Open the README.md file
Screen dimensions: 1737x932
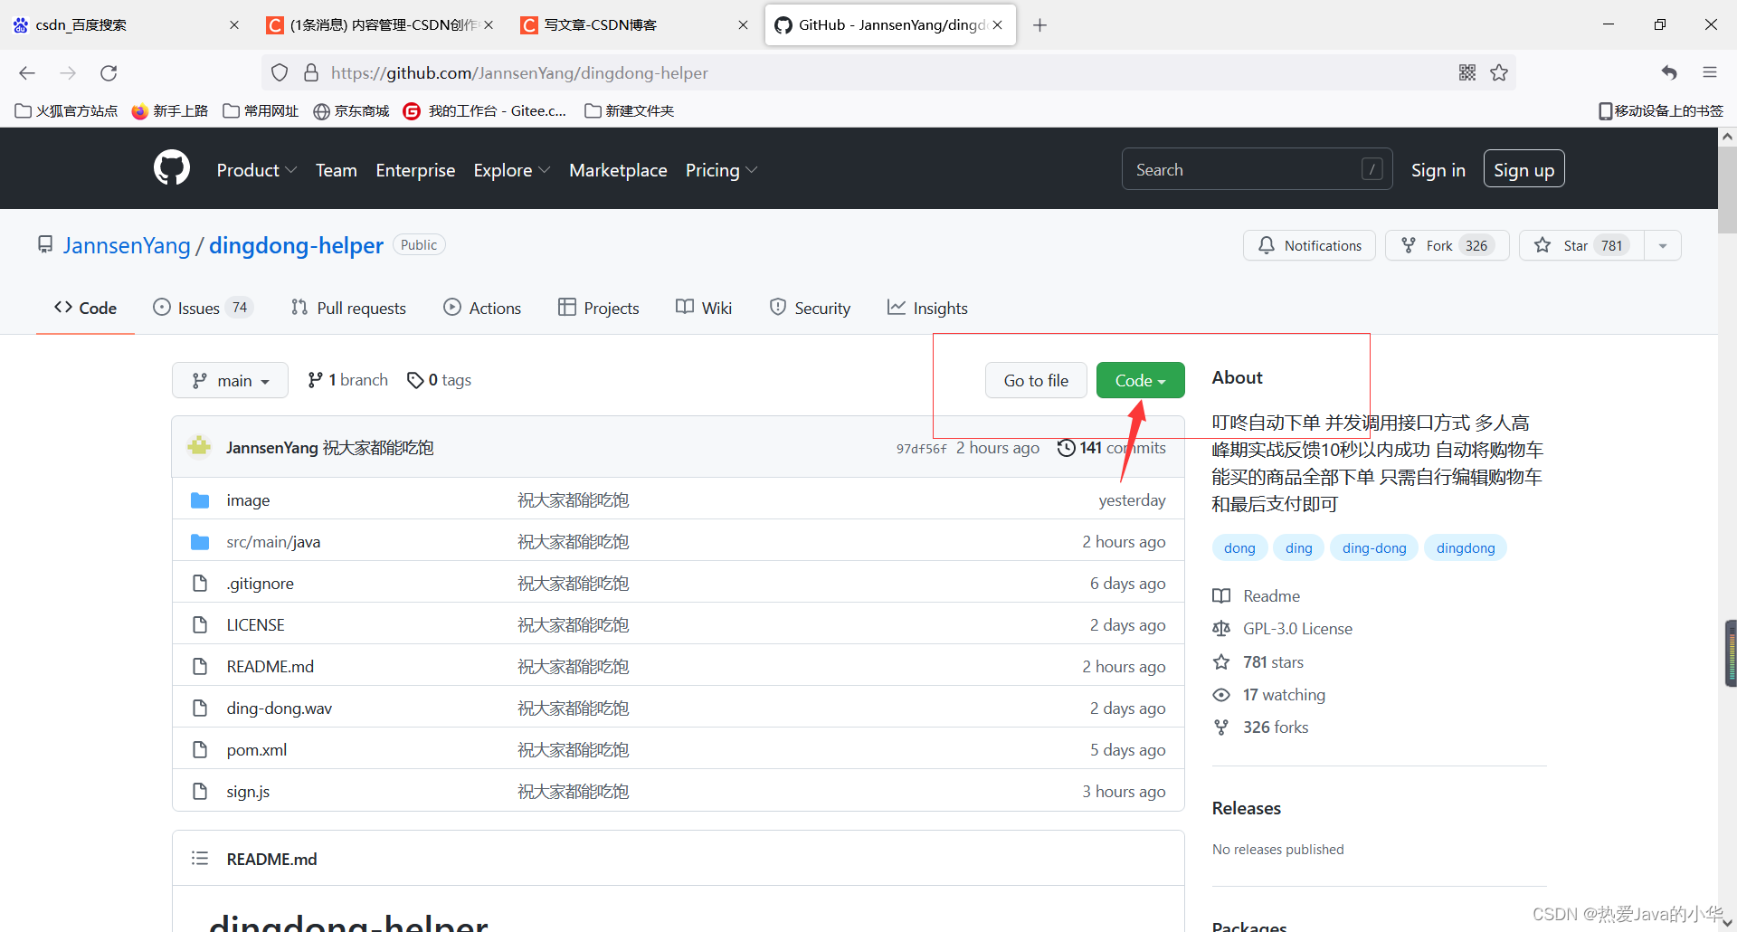(271, 667)
